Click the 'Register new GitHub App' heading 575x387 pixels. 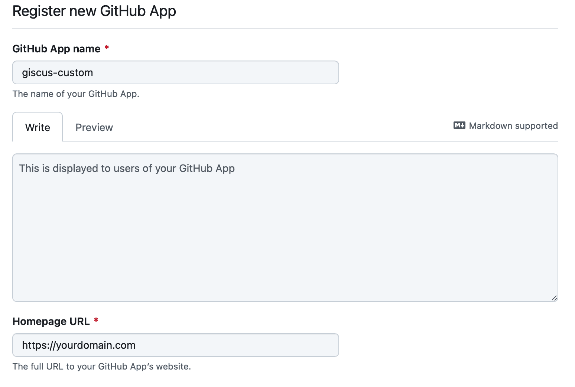click(94, 11)
